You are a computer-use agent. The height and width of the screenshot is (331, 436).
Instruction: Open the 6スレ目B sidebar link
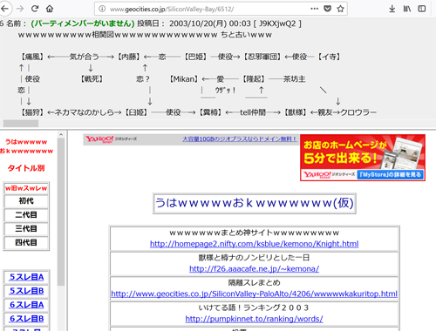click(26, 319)
